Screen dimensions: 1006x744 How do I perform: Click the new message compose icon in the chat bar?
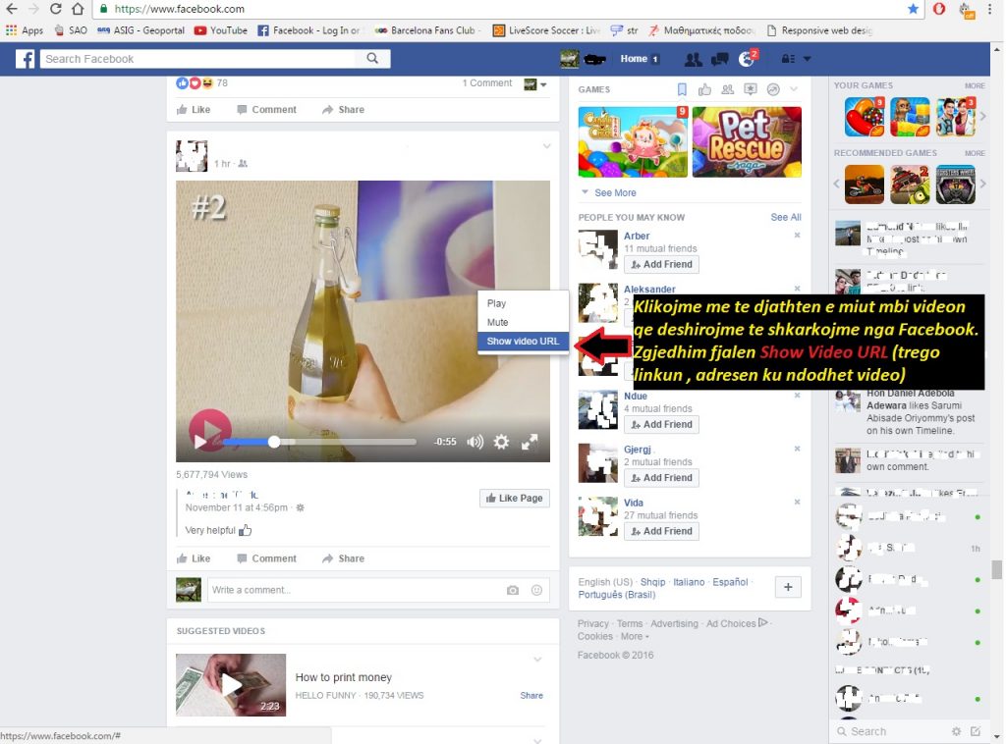point(976,731)
